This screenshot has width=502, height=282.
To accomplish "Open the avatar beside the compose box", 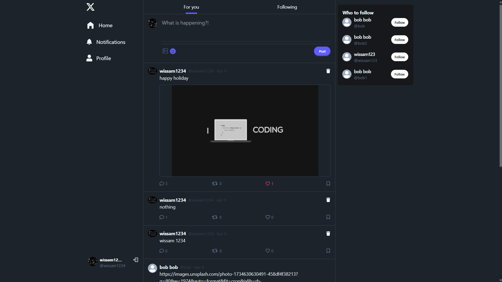I will (x=152, y=23).
